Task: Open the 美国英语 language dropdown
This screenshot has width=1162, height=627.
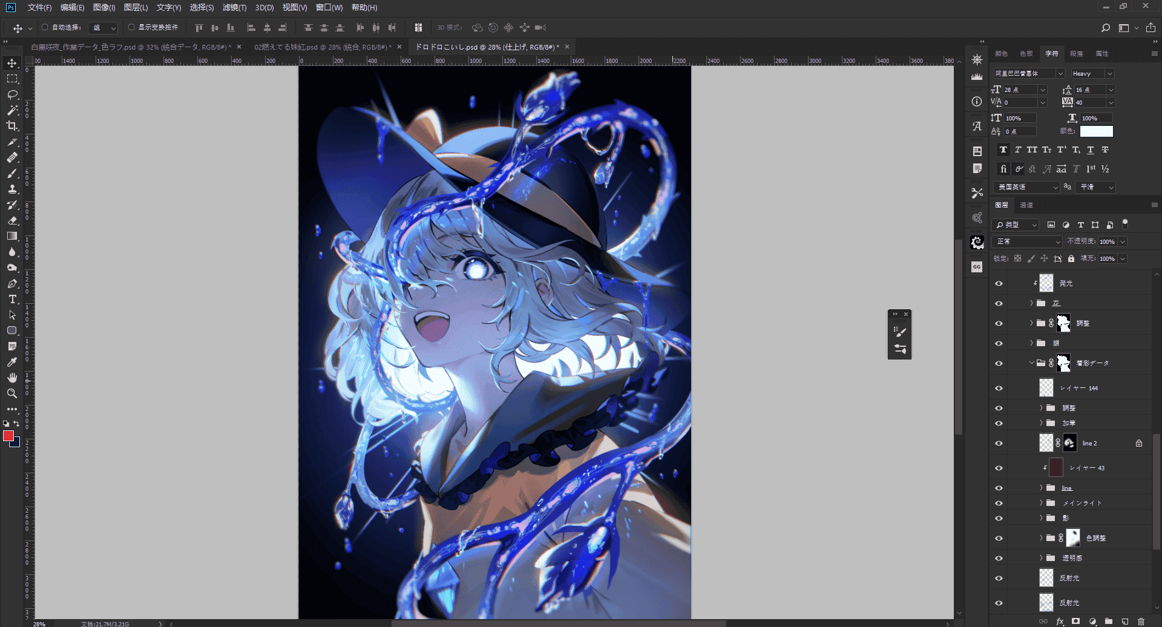Action: [x=1027, y=187]
